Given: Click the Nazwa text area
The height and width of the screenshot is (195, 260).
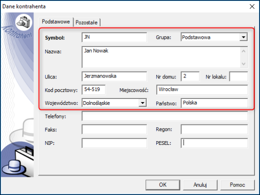Looking at the screenshot, I should pos(161,57).
